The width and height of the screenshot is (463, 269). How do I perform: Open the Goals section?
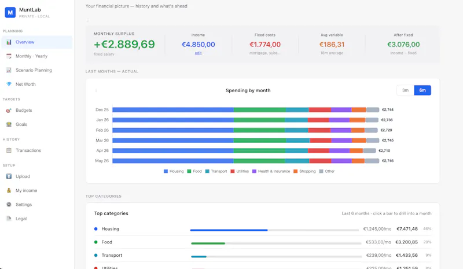point(37,124)
